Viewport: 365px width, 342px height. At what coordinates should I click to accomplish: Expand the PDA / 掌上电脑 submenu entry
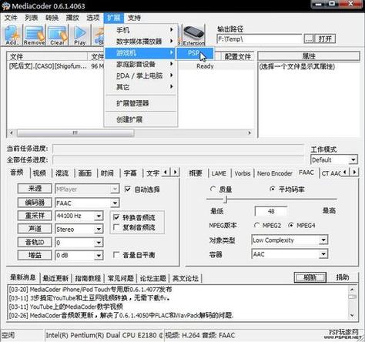[141, 75]
